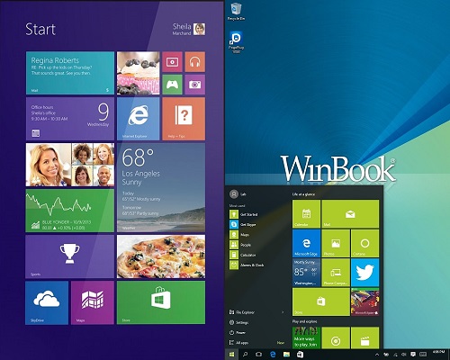
Task: Open the Video tile icon
Action: (172, 62)
